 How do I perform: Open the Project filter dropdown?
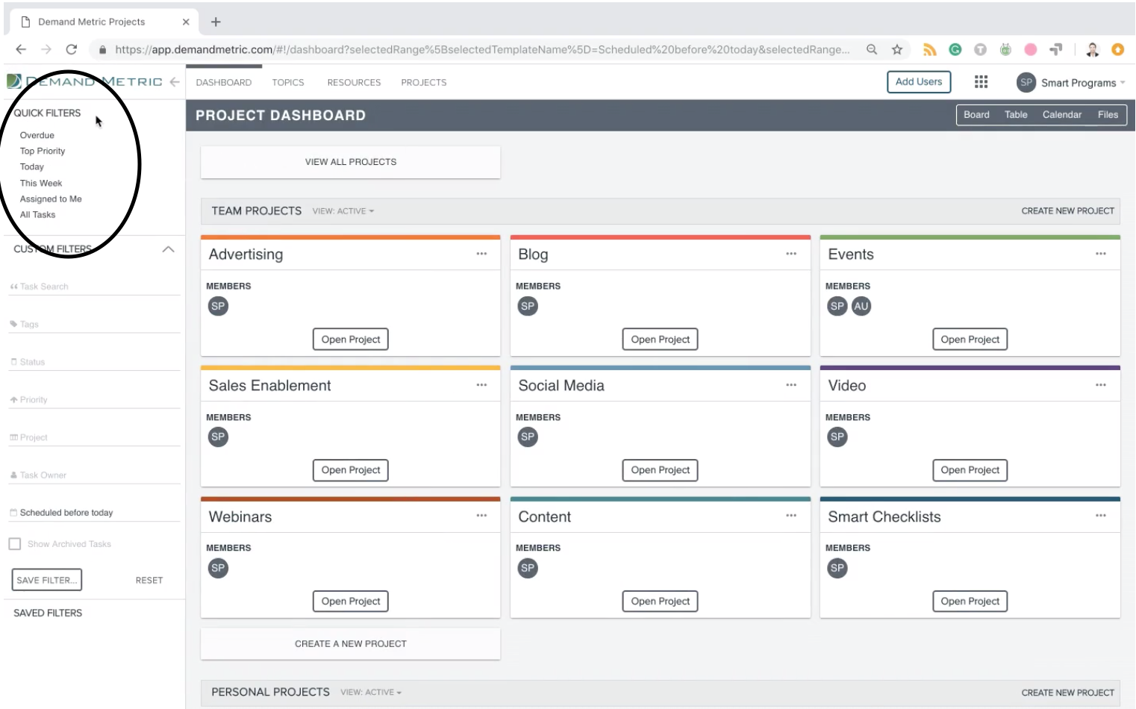94,437
